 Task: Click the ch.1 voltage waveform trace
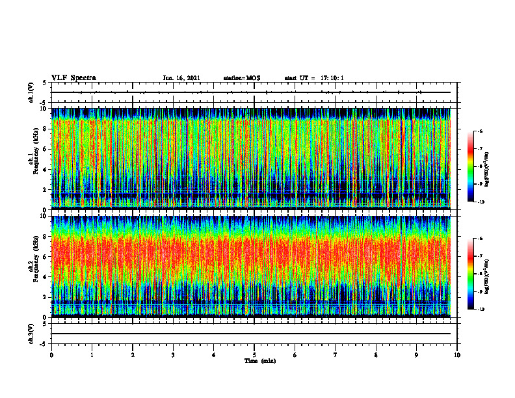tap(251, 92)
